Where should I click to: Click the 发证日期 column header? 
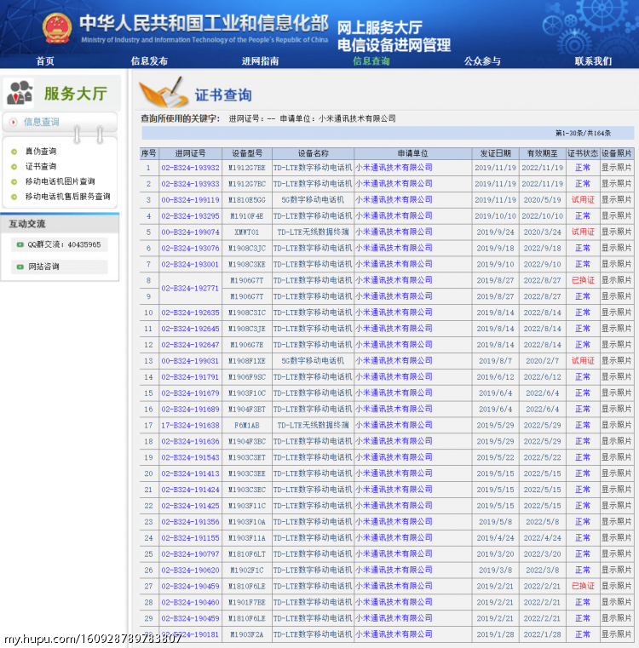(x=496, y=154)
